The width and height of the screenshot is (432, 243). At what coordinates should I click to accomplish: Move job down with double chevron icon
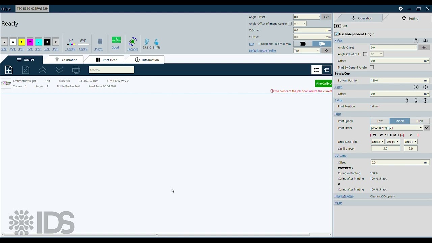click(59, 70)
